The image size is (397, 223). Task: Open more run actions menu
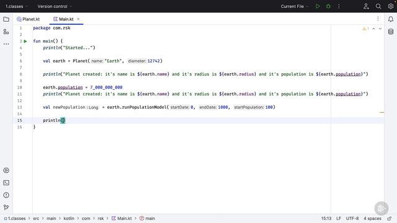pos(339,6)
